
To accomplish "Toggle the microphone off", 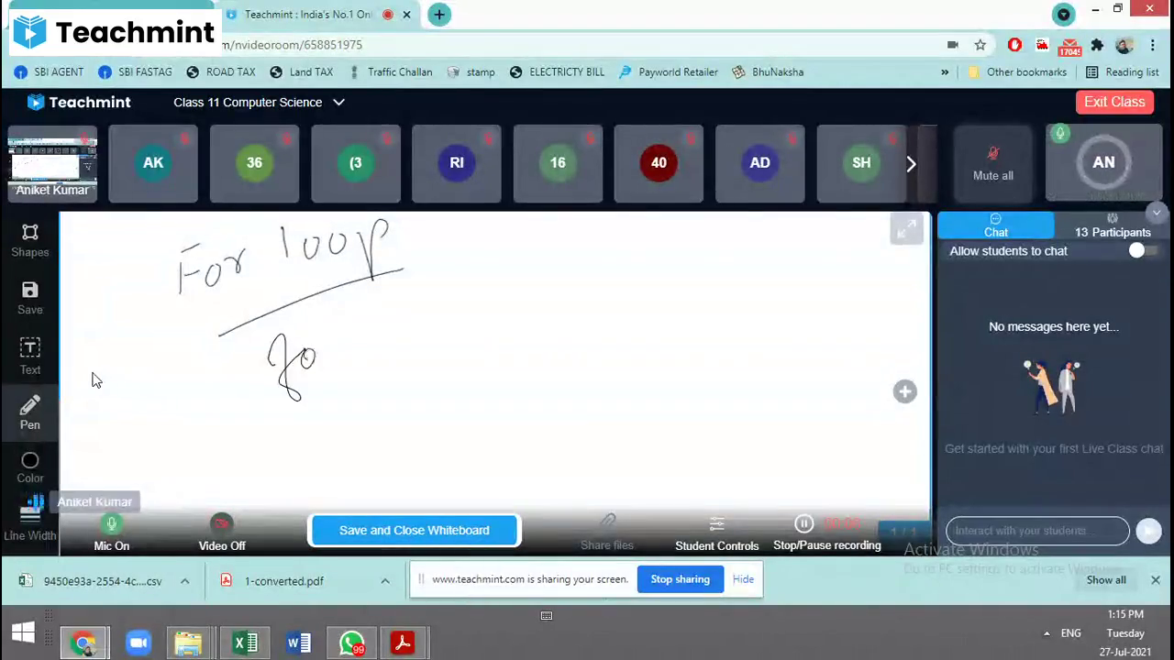I will 112,533.
